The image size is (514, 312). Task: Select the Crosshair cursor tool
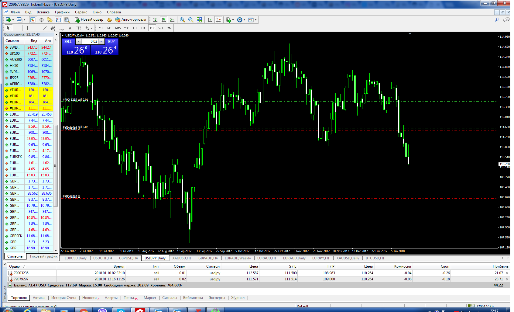pos(17,28)
